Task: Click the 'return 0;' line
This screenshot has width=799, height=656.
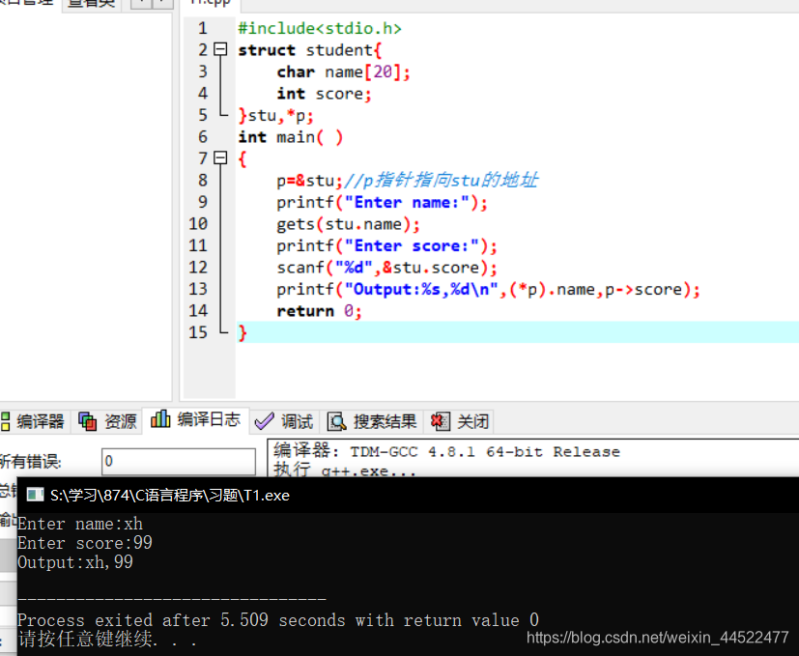Action: point(319,311)
